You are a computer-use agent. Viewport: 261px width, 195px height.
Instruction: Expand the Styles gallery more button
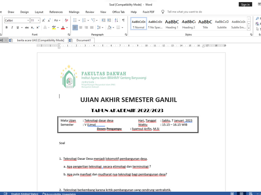click(x=249, y=28)
